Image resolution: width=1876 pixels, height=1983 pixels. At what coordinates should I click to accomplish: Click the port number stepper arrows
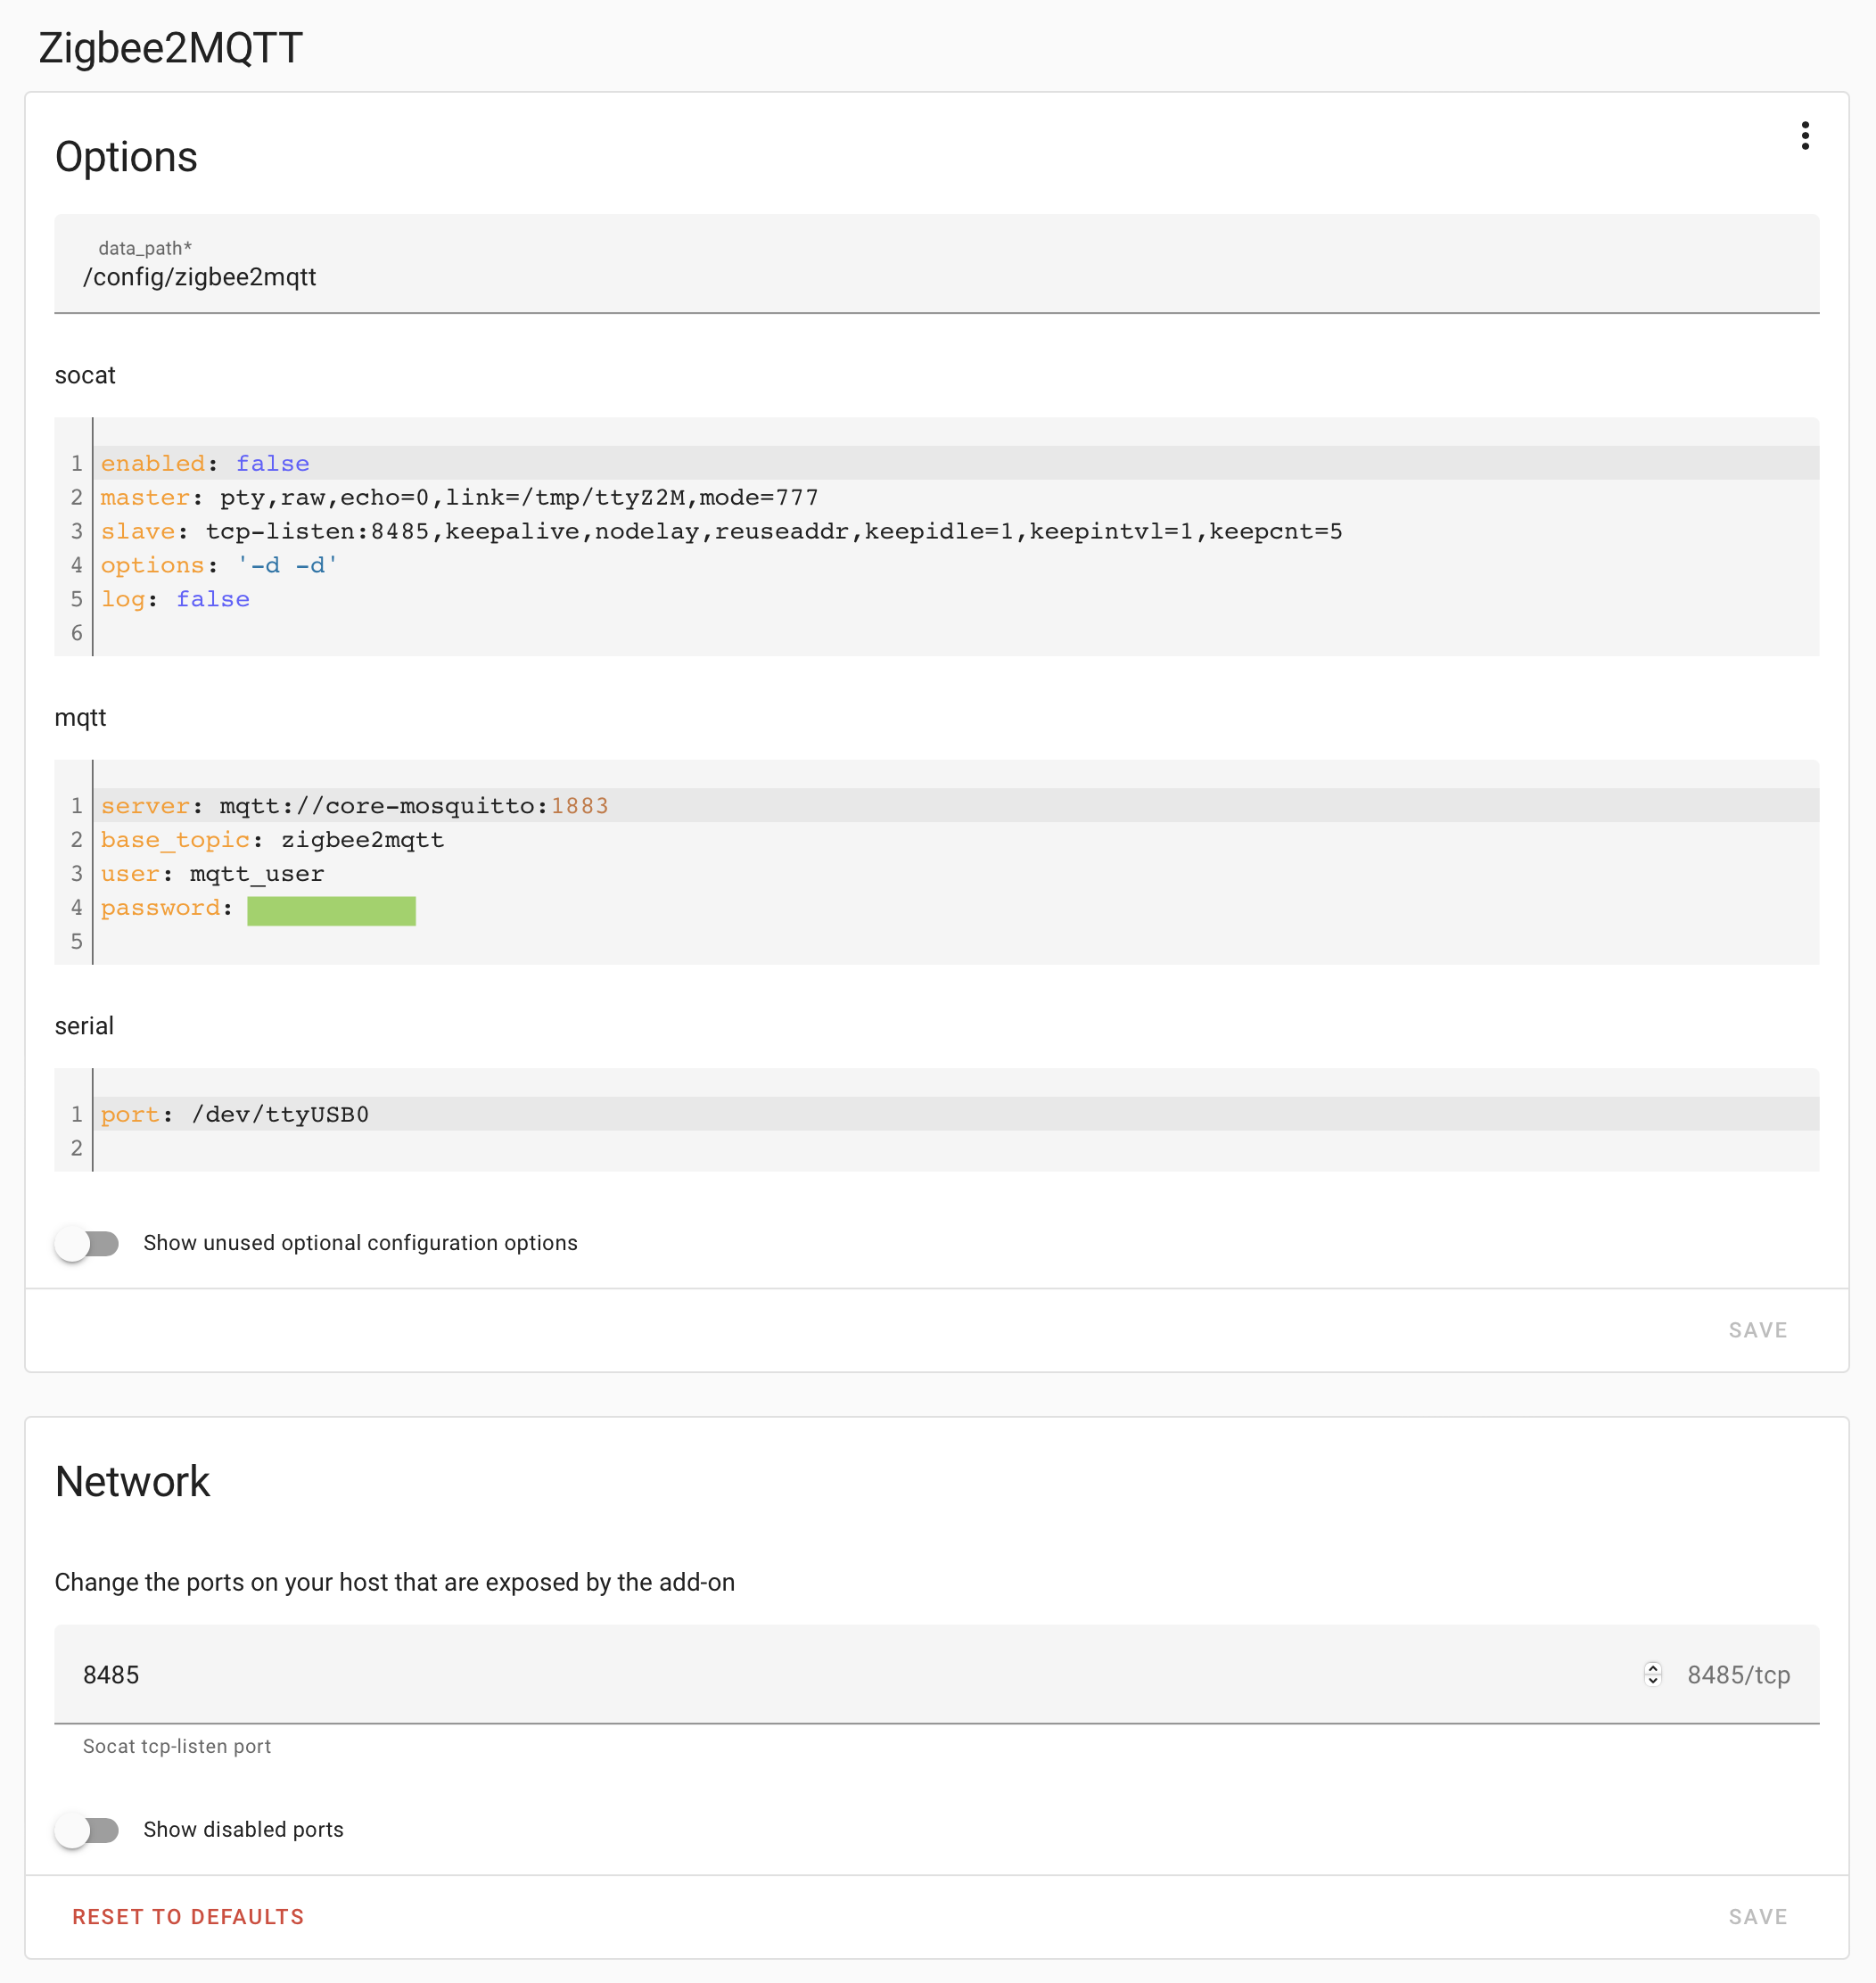point(1652,1674)
